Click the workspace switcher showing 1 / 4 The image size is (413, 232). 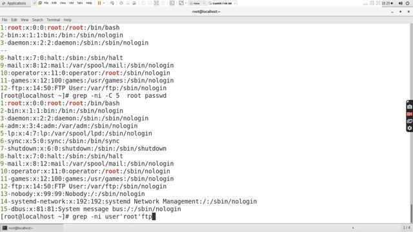407,227
